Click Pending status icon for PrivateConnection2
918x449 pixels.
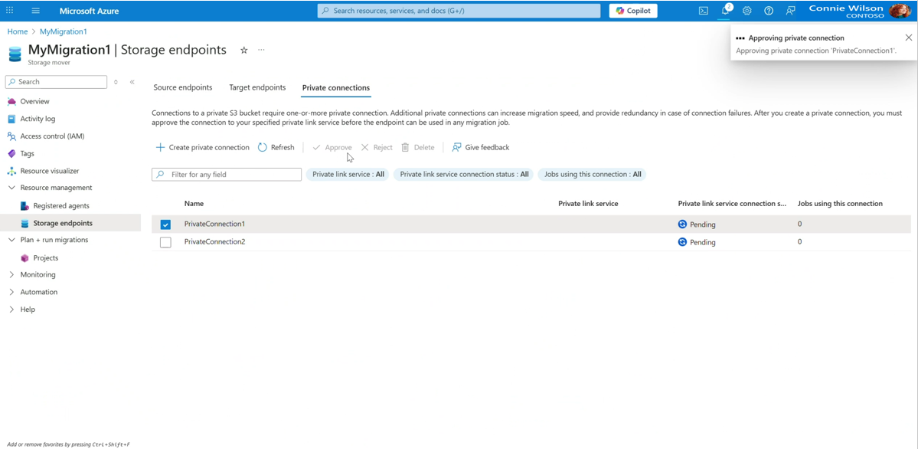pyautogui.click(x=682, y=241)
